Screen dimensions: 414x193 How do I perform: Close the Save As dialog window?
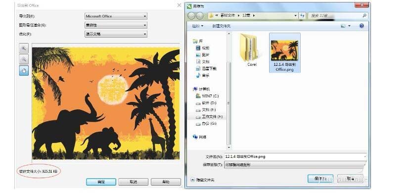click(x=362, y=5)
